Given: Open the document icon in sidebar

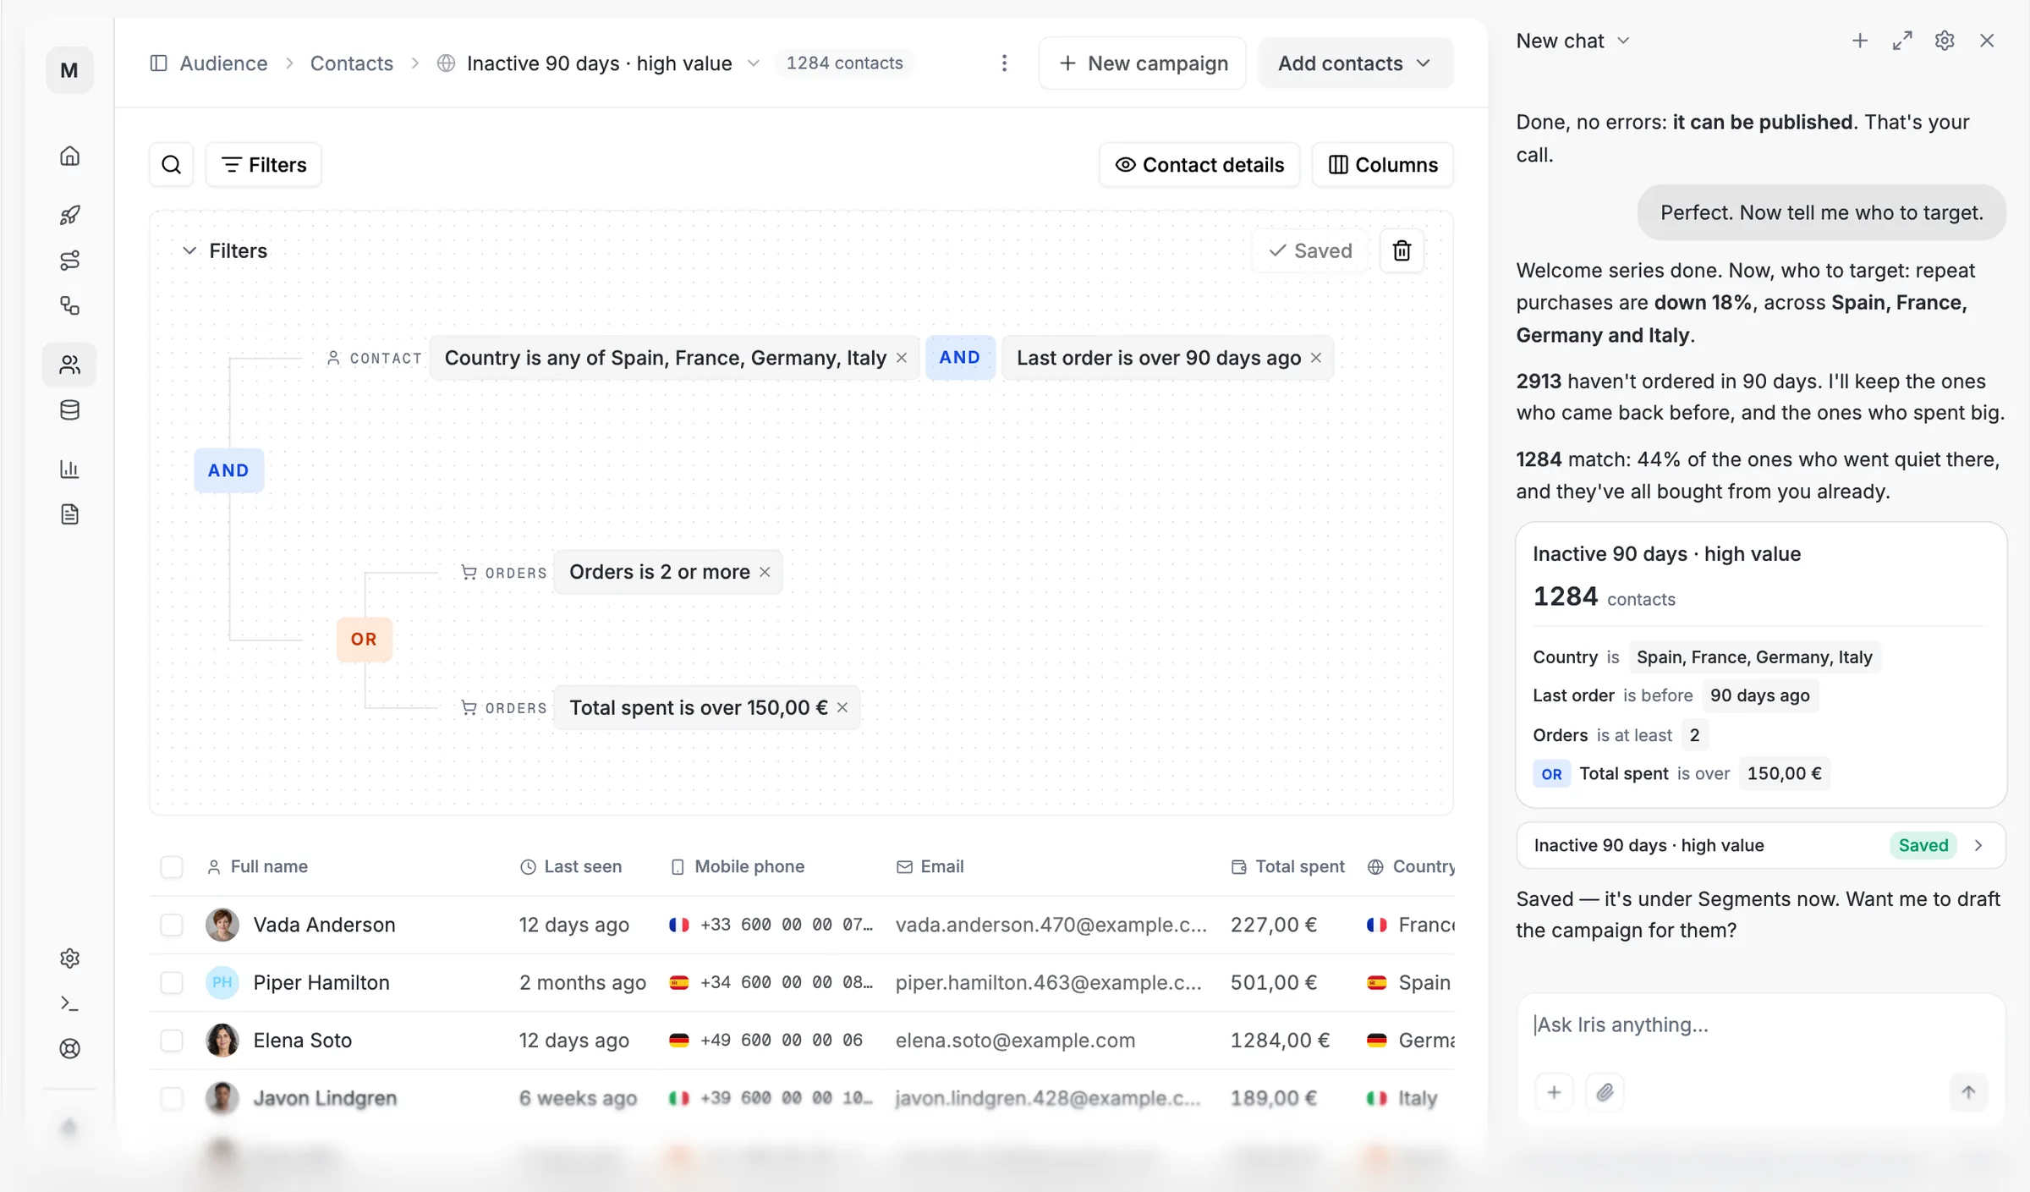Looking at the screenshot, I should tap(70, 514).
